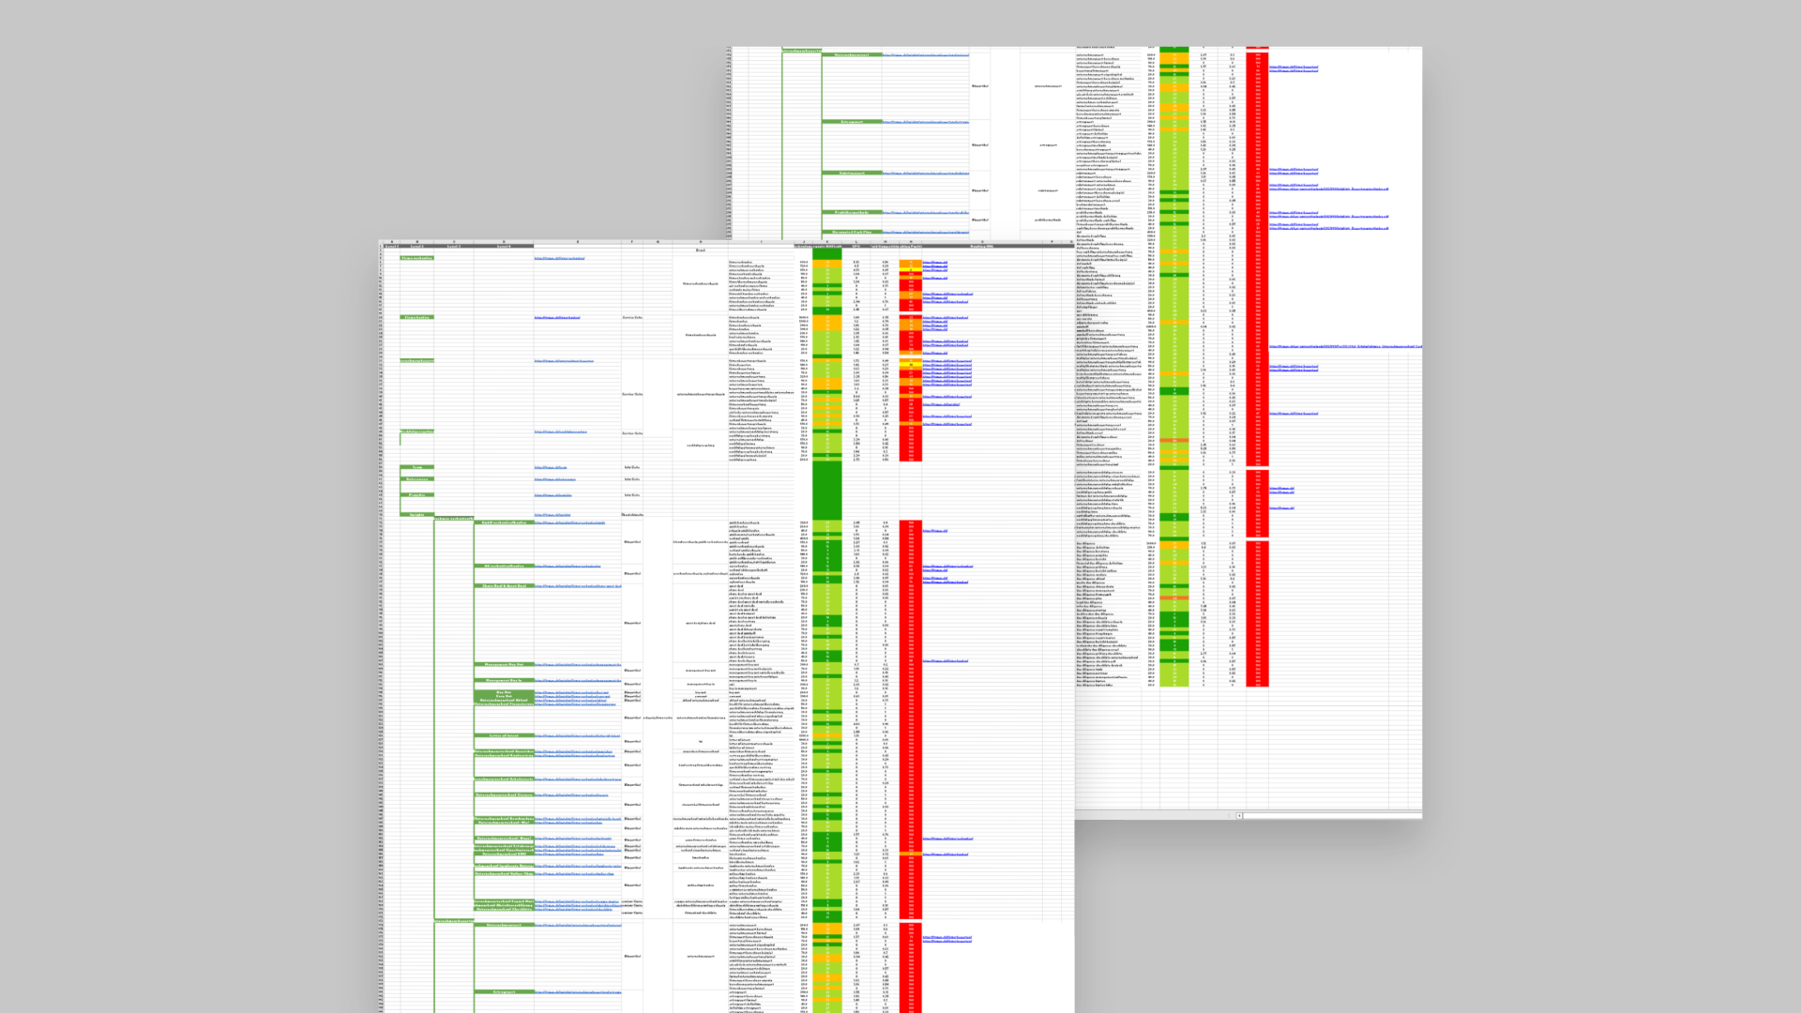Select the "Level 1" header cell

391,247
